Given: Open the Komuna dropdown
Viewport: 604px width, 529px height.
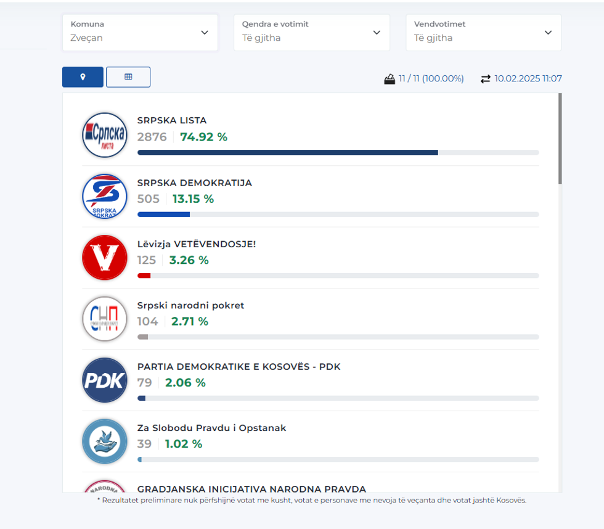Looking at the screenshot, I should click(x=140, y=33).
